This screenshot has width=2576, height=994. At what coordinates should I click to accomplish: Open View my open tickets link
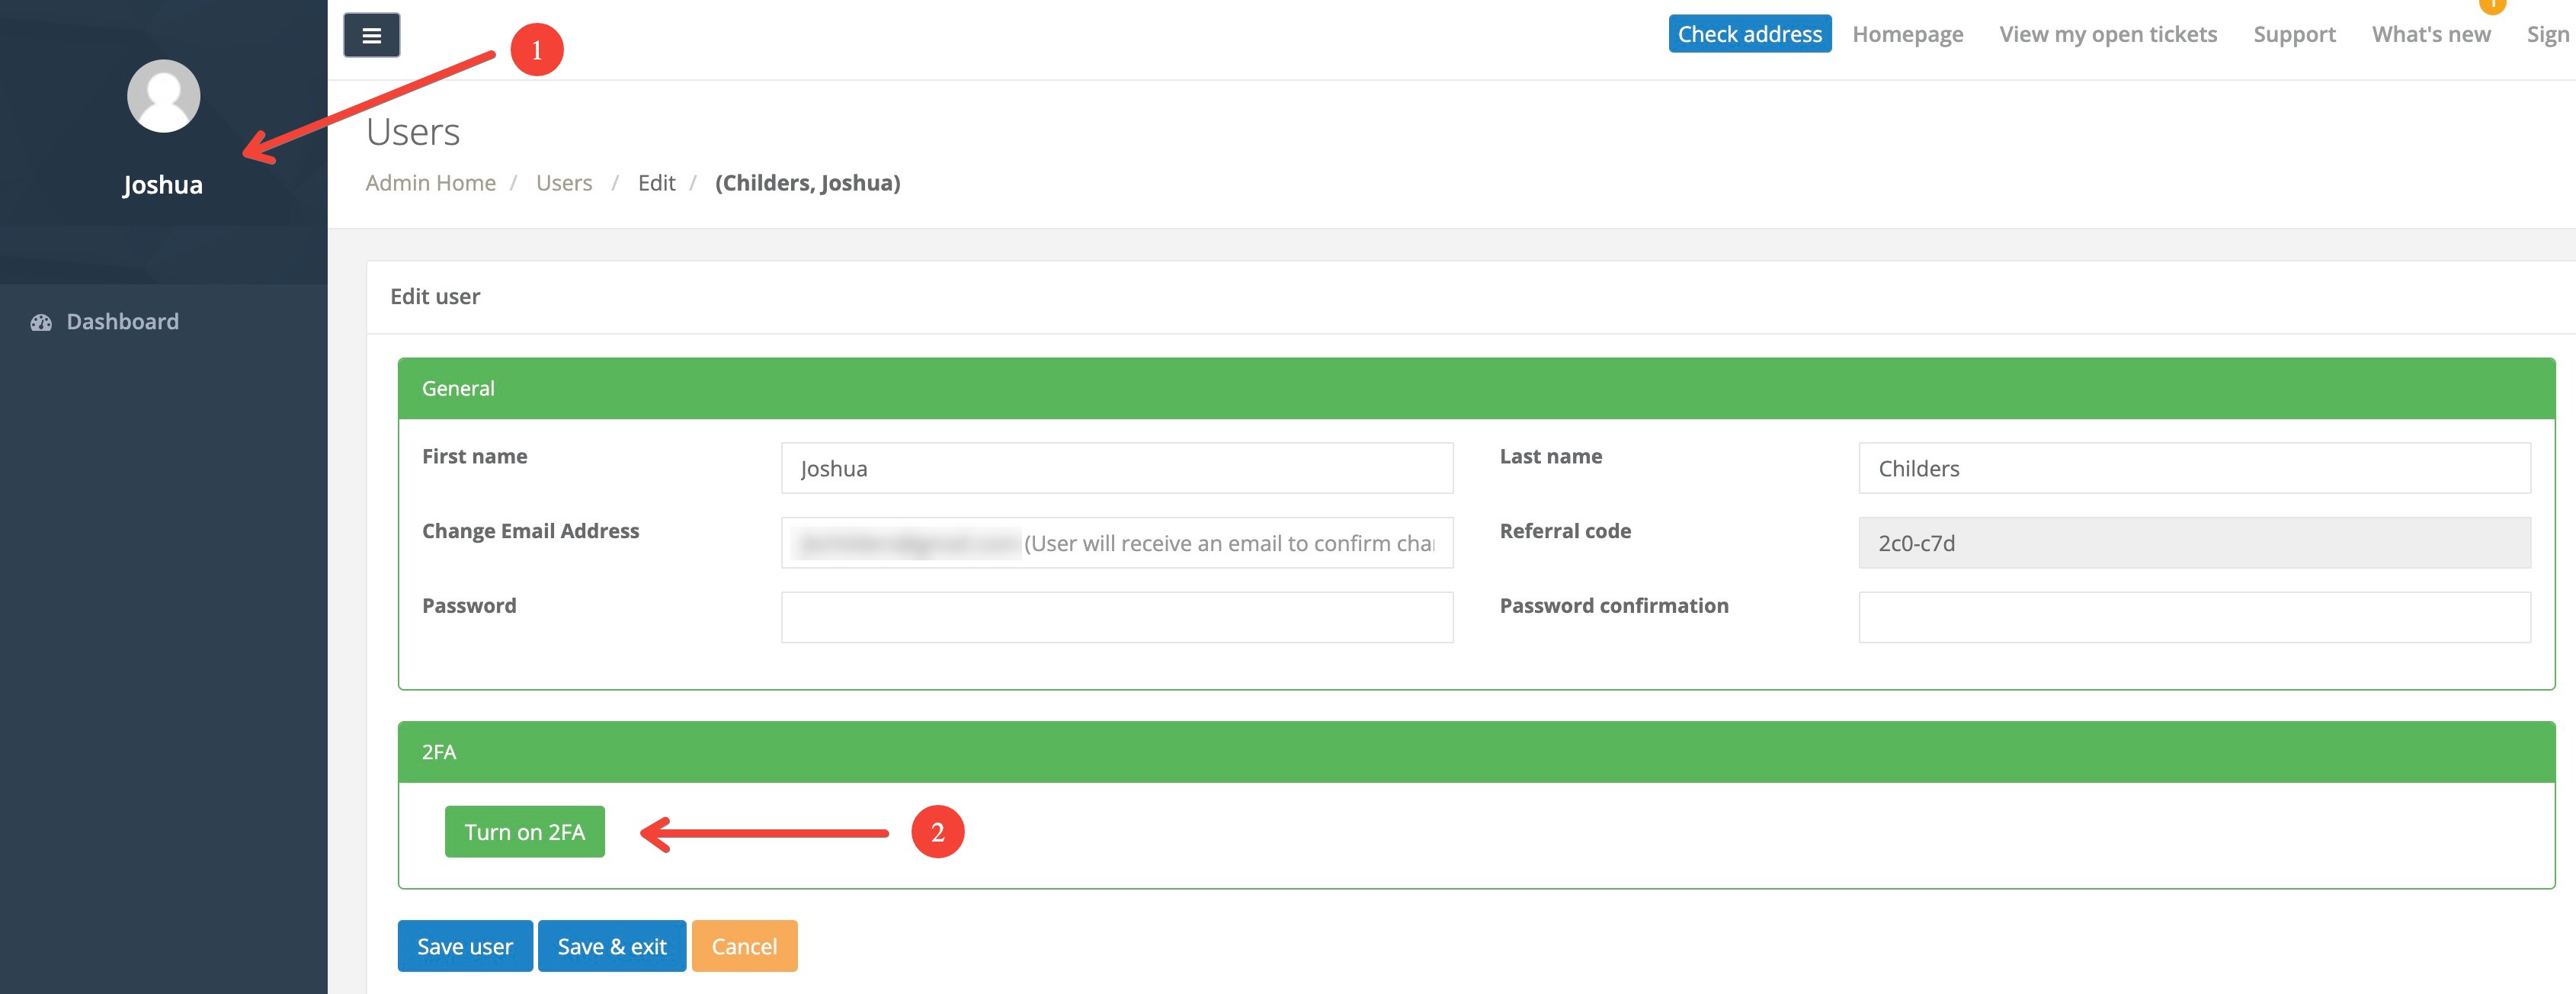[x=2107, y=34]
